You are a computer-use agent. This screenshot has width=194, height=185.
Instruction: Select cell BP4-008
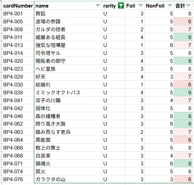pos(18,30)
